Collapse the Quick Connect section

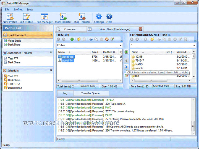coord(51,34)
